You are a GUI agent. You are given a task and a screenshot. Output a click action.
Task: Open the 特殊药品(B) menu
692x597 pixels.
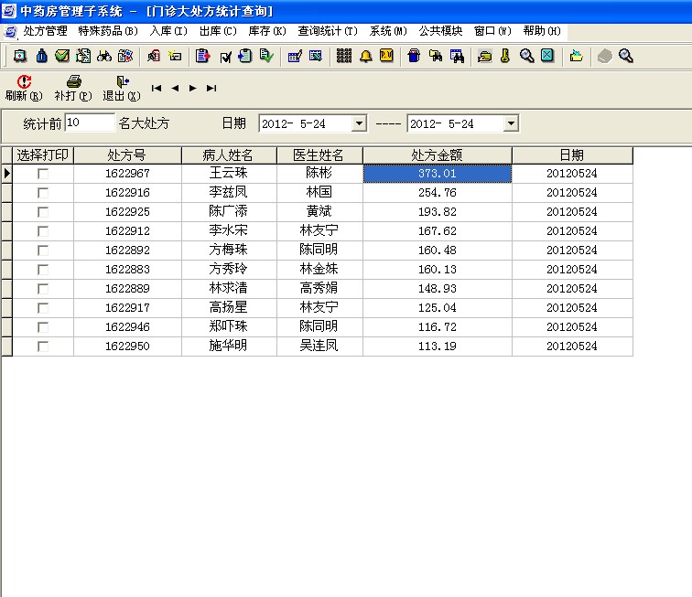point(108,31)
